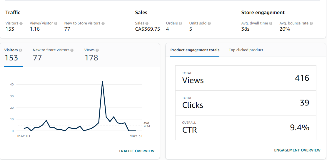
Task: Click the 38s dwell time value
Action: (245, 29)
